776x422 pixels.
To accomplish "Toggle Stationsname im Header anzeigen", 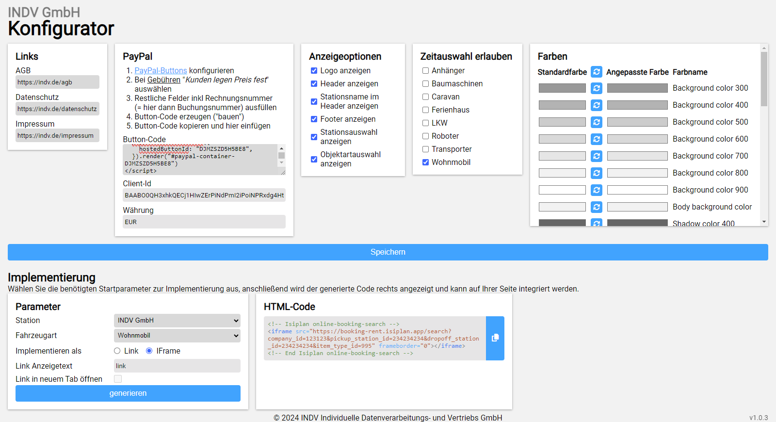I will [x=314, y=101].
